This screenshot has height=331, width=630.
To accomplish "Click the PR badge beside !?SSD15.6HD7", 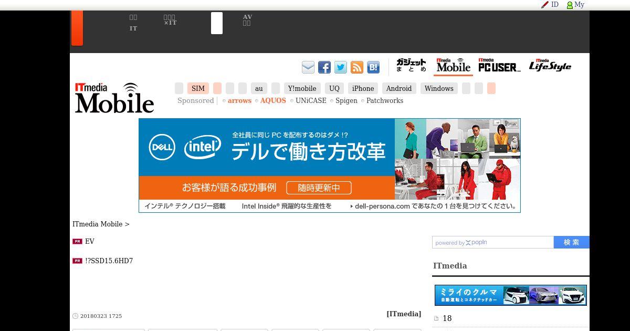I will [77, 261].
